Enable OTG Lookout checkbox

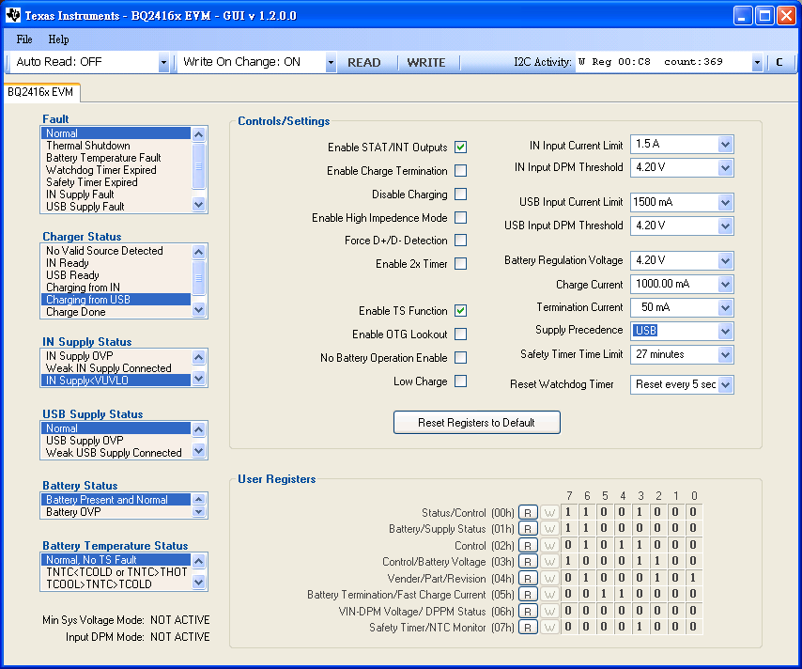(x=460, y=334)
